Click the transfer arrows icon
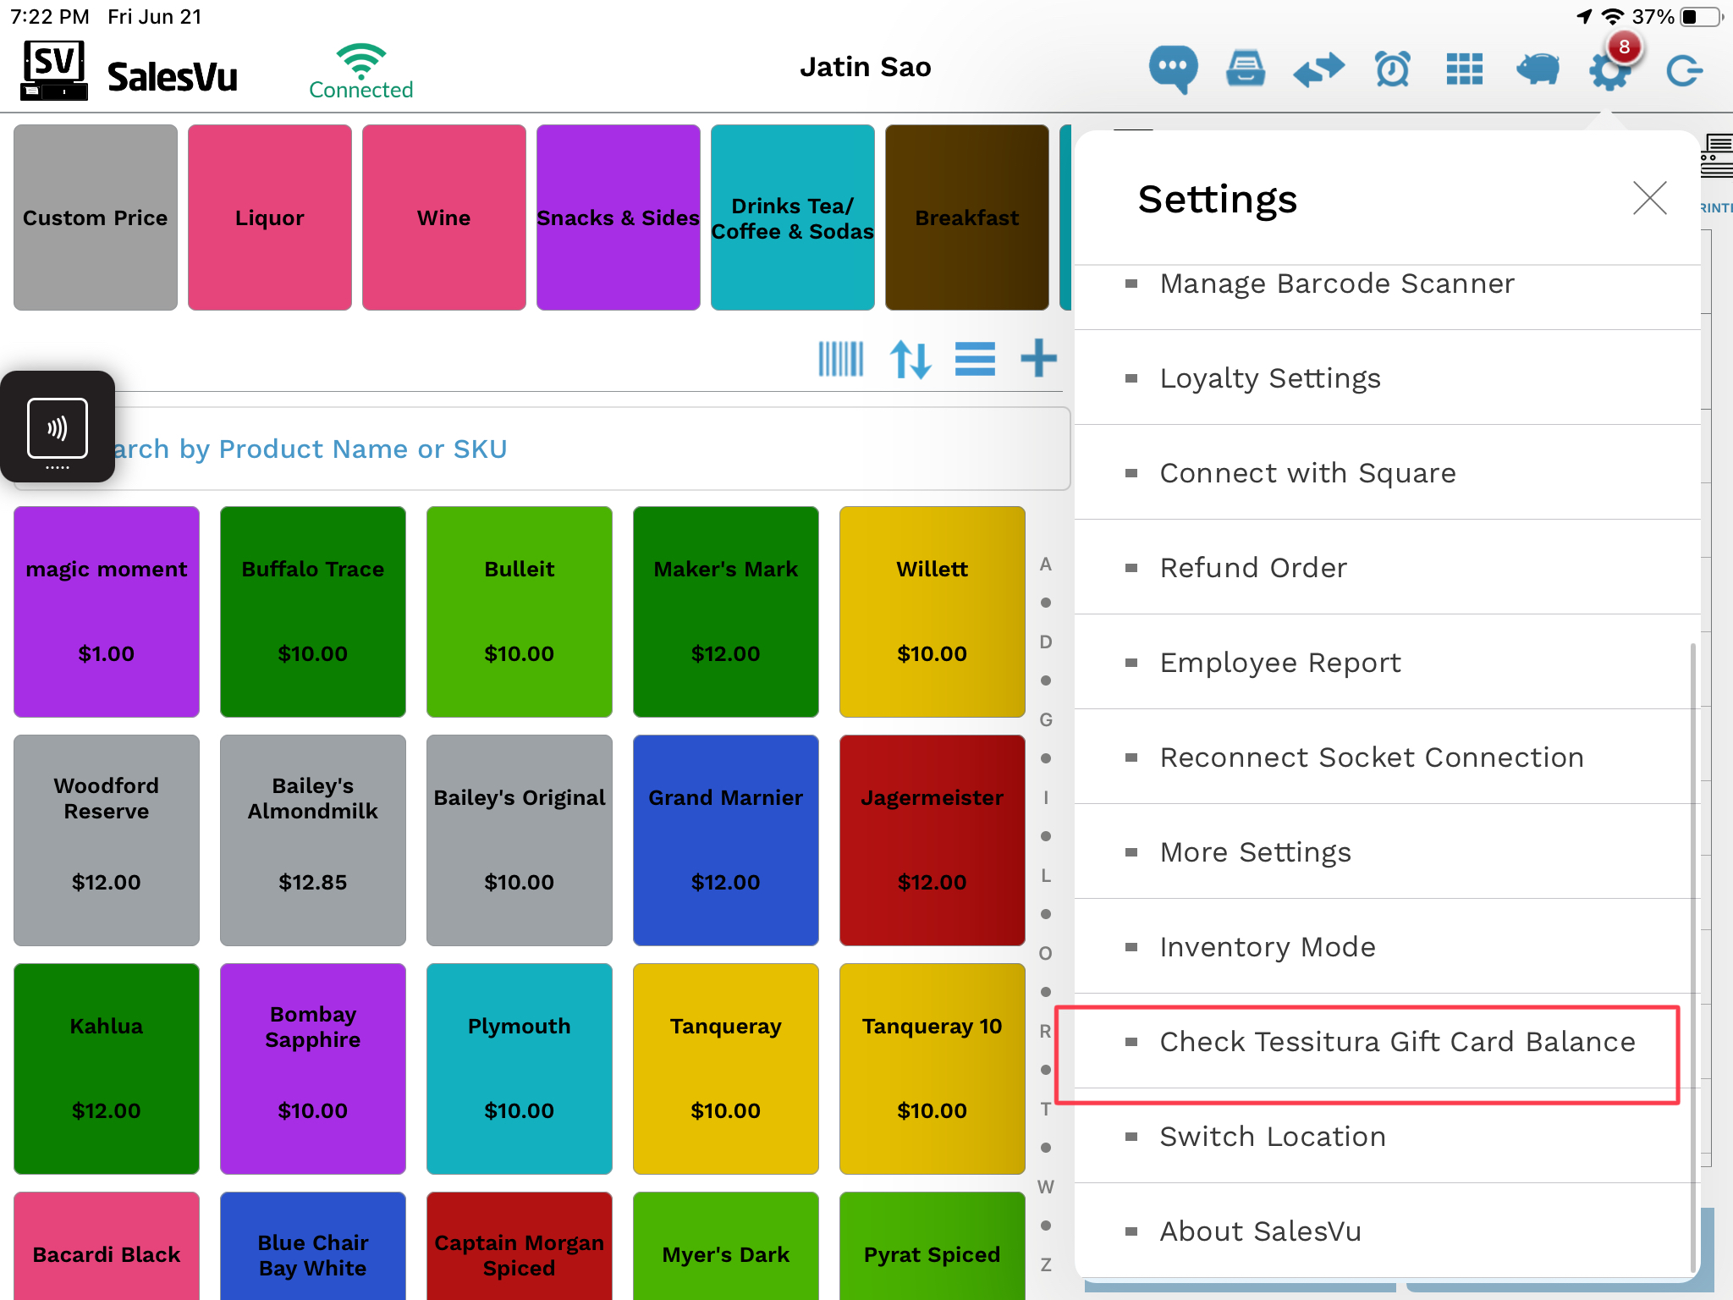This screenshot has height=1300, width=1733. 1318,69
